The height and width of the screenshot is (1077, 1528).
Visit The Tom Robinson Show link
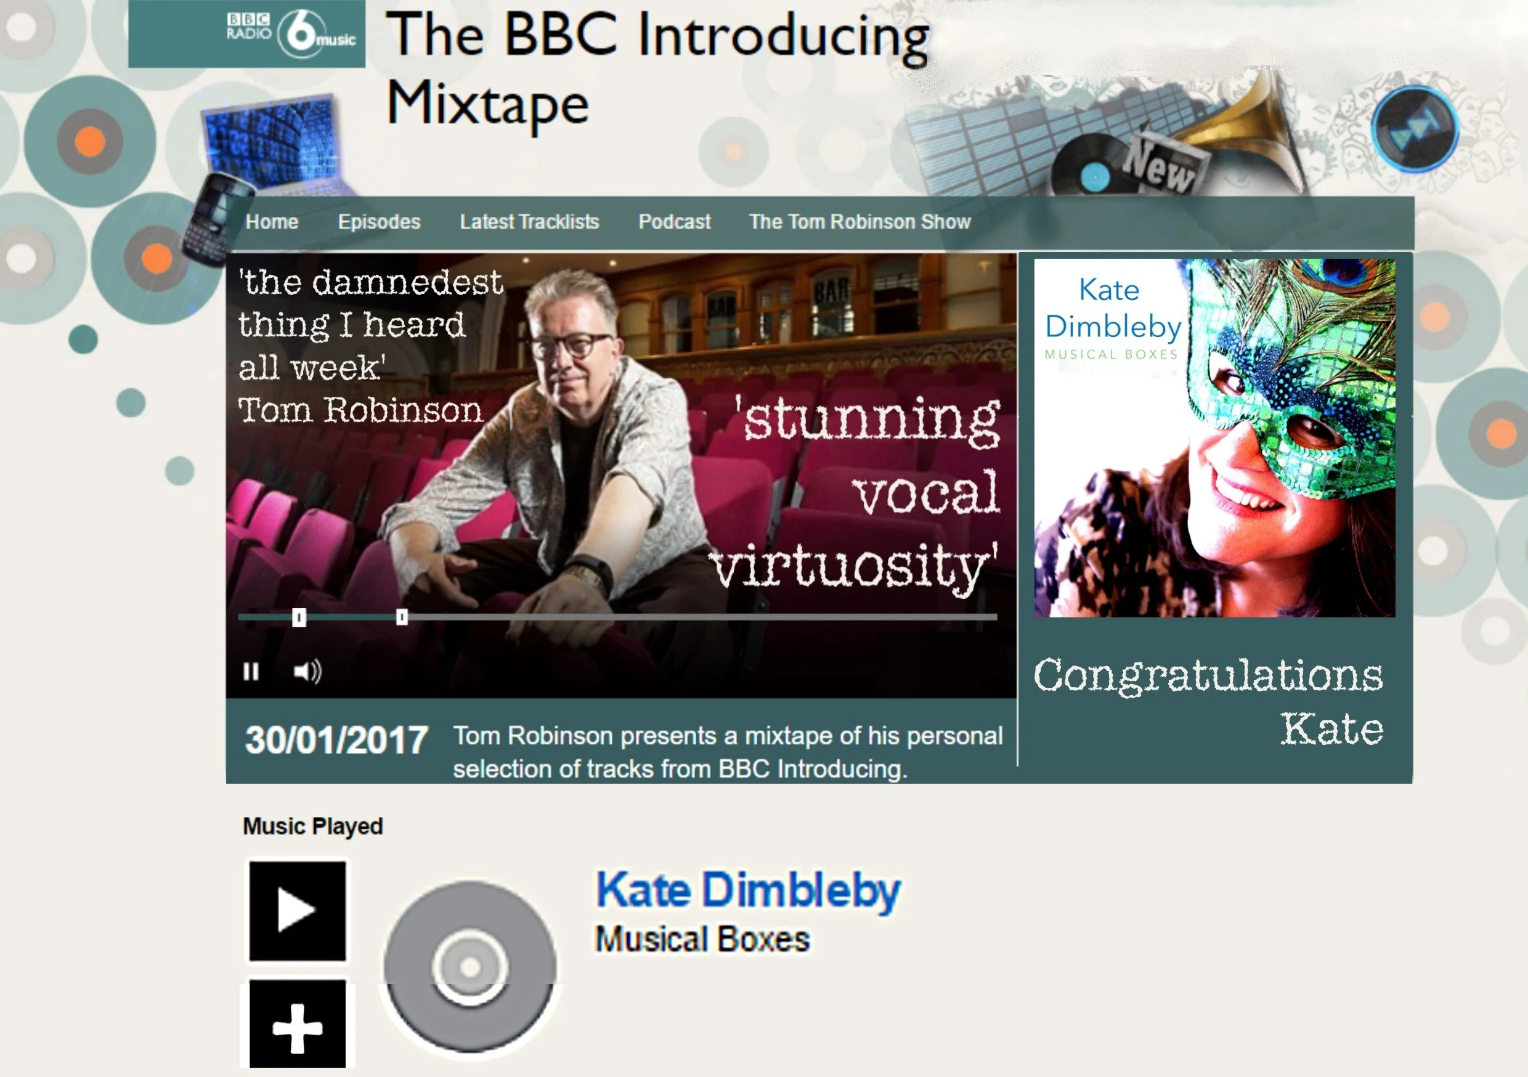pos(860,222)
